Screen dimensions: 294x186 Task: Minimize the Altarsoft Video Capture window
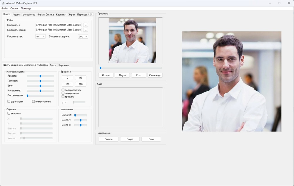tap(270, 3)
